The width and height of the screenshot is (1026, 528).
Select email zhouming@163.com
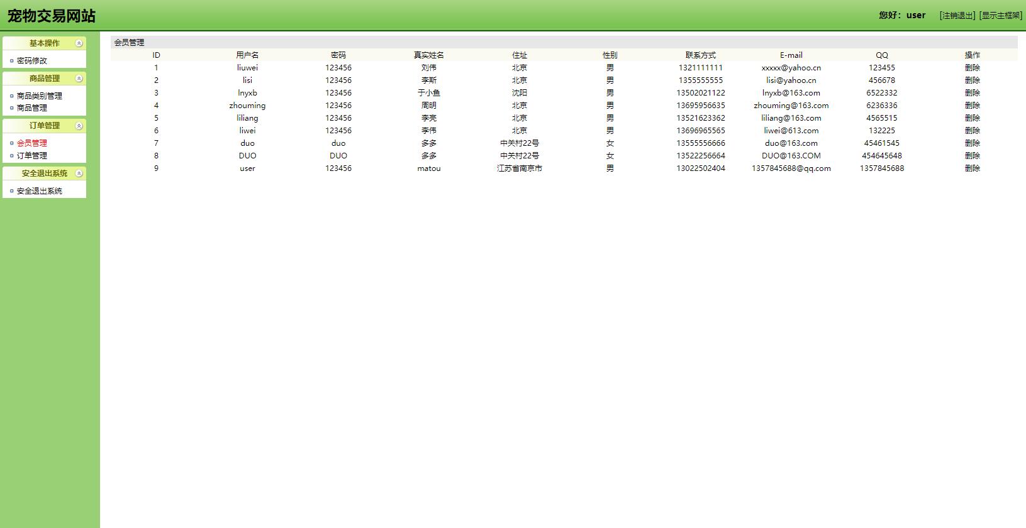[791, 106]
